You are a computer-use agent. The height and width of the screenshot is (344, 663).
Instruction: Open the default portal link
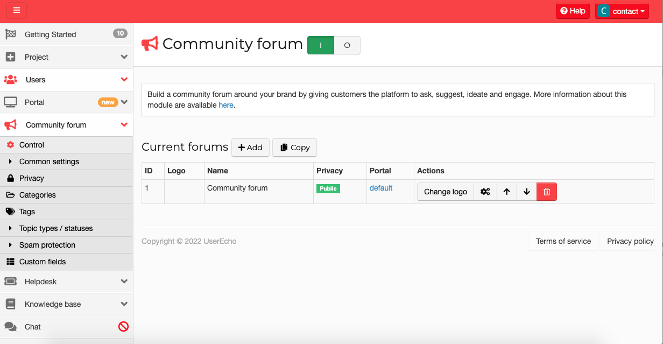point(381,188)
